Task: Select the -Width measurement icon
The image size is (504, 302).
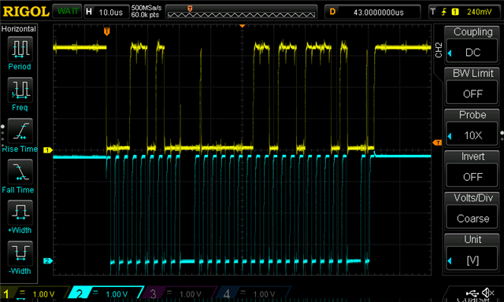Action: tap(20, 253)
